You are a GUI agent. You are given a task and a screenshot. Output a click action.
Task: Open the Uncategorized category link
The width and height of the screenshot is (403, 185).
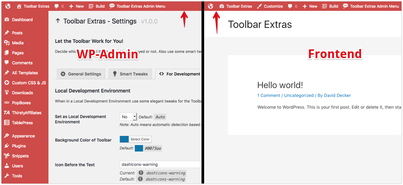pos(299,95)
